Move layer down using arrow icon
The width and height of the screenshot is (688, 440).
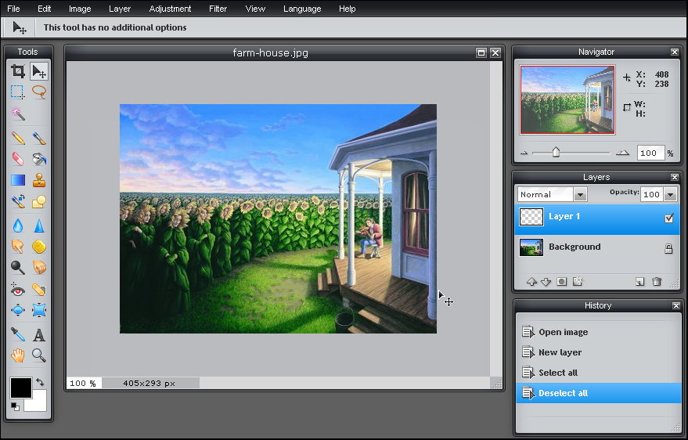pos(546,282)
